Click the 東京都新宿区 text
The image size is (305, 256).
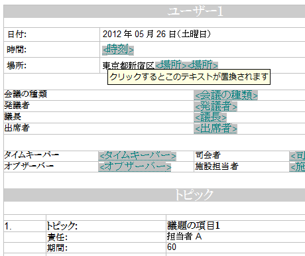[129, 66]
